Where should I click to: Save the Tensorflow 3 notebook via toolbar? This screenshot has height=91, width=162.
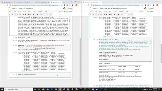pyautogui.click(x=90, y=15)
